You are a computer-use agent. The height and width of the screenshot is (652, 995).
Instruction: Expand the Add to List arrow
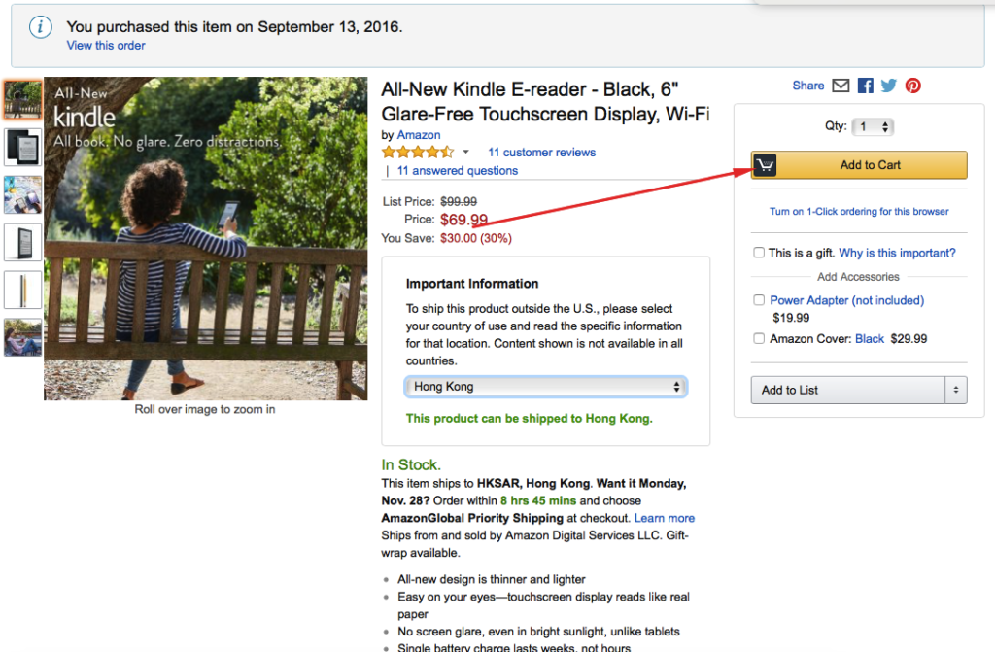point(956,390)
